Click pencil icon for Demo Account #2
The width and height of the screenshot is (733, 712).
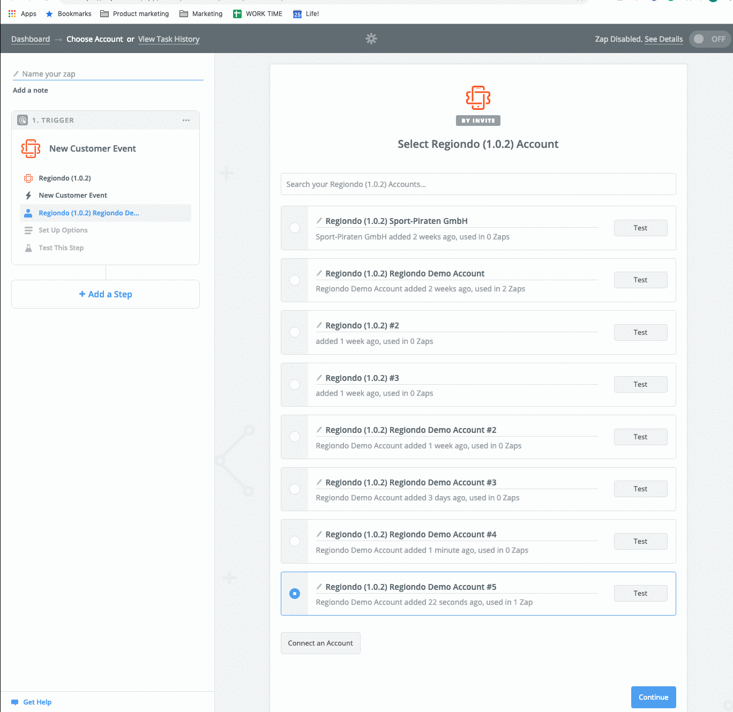[319, 430]
